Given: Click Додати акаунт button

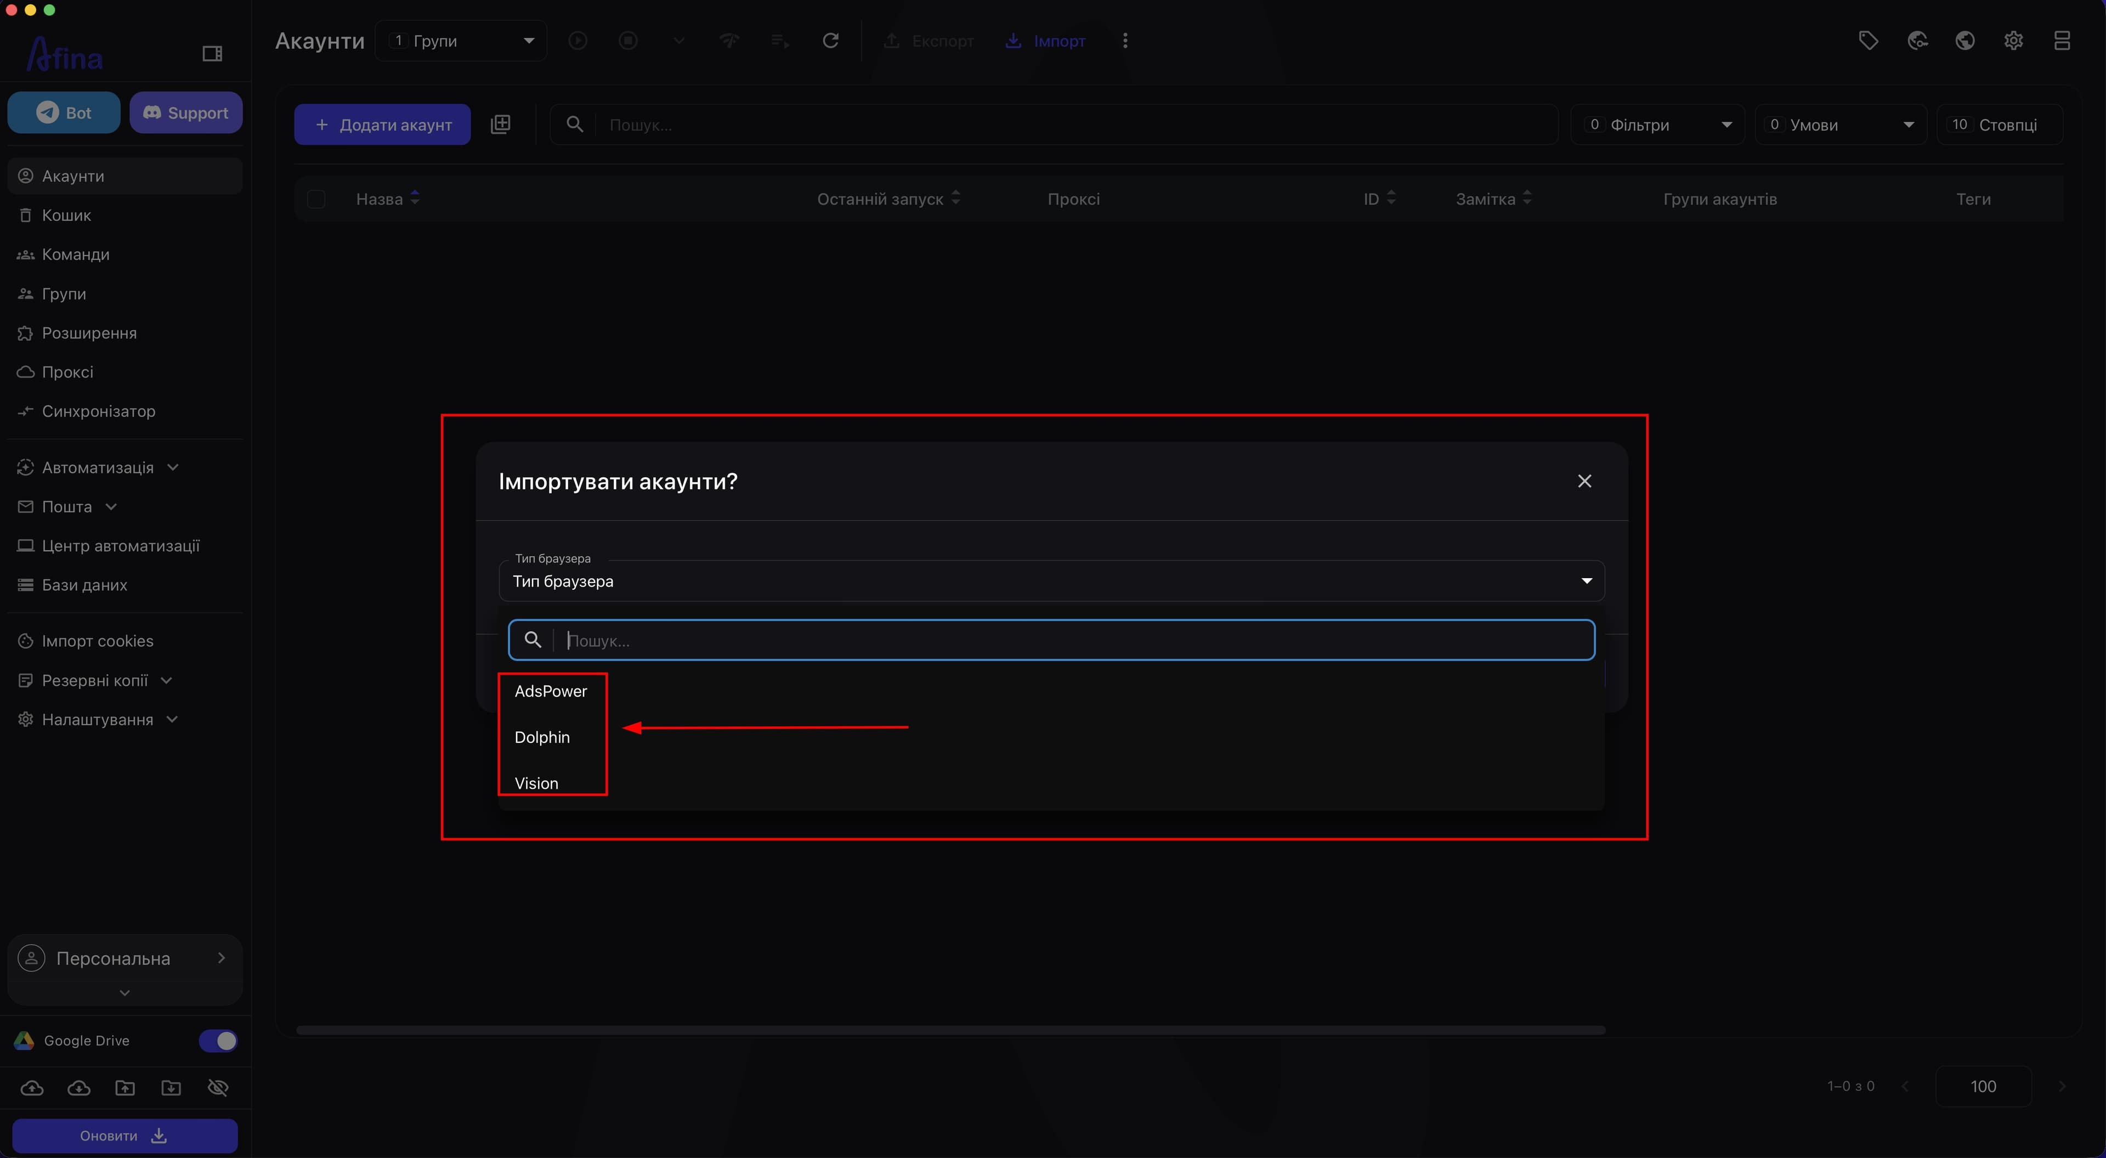Looking at the screenshot, I should [383, 125].
